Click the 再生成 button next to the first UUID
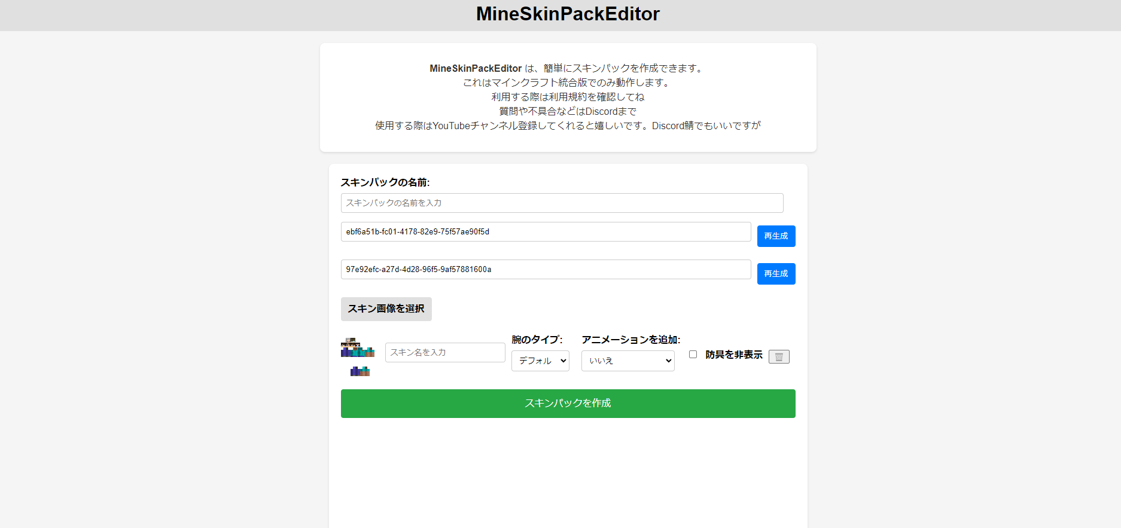 pyautogui.click(x=776, y=236)
